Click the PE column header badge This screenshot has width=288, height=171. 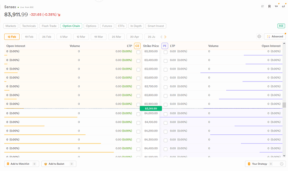165,46
